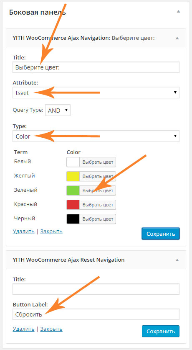
Task: Click the red color swatch for Красный
Action: pos(73,205)
